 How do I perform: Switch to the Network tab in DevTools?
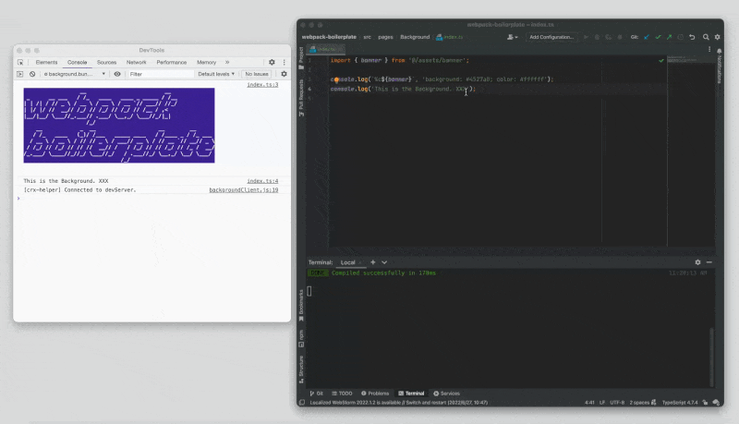(136, 62)
